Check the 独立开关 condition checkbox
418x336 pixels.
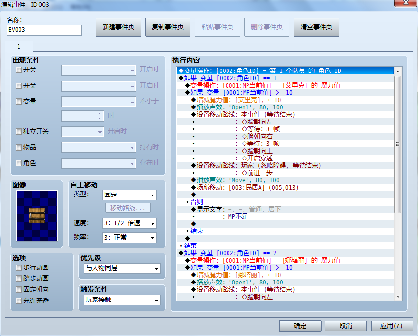[19, 131]
